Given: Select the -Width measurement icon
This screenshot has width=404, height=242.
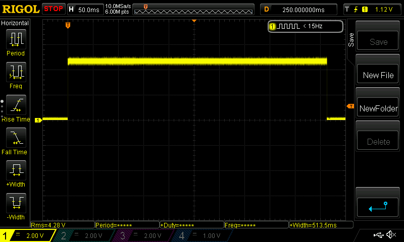Looking at the screenshot, I should click(x=16, y=203).
